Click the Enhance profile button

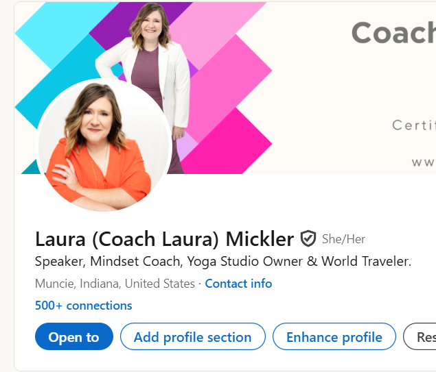(334, 336)
